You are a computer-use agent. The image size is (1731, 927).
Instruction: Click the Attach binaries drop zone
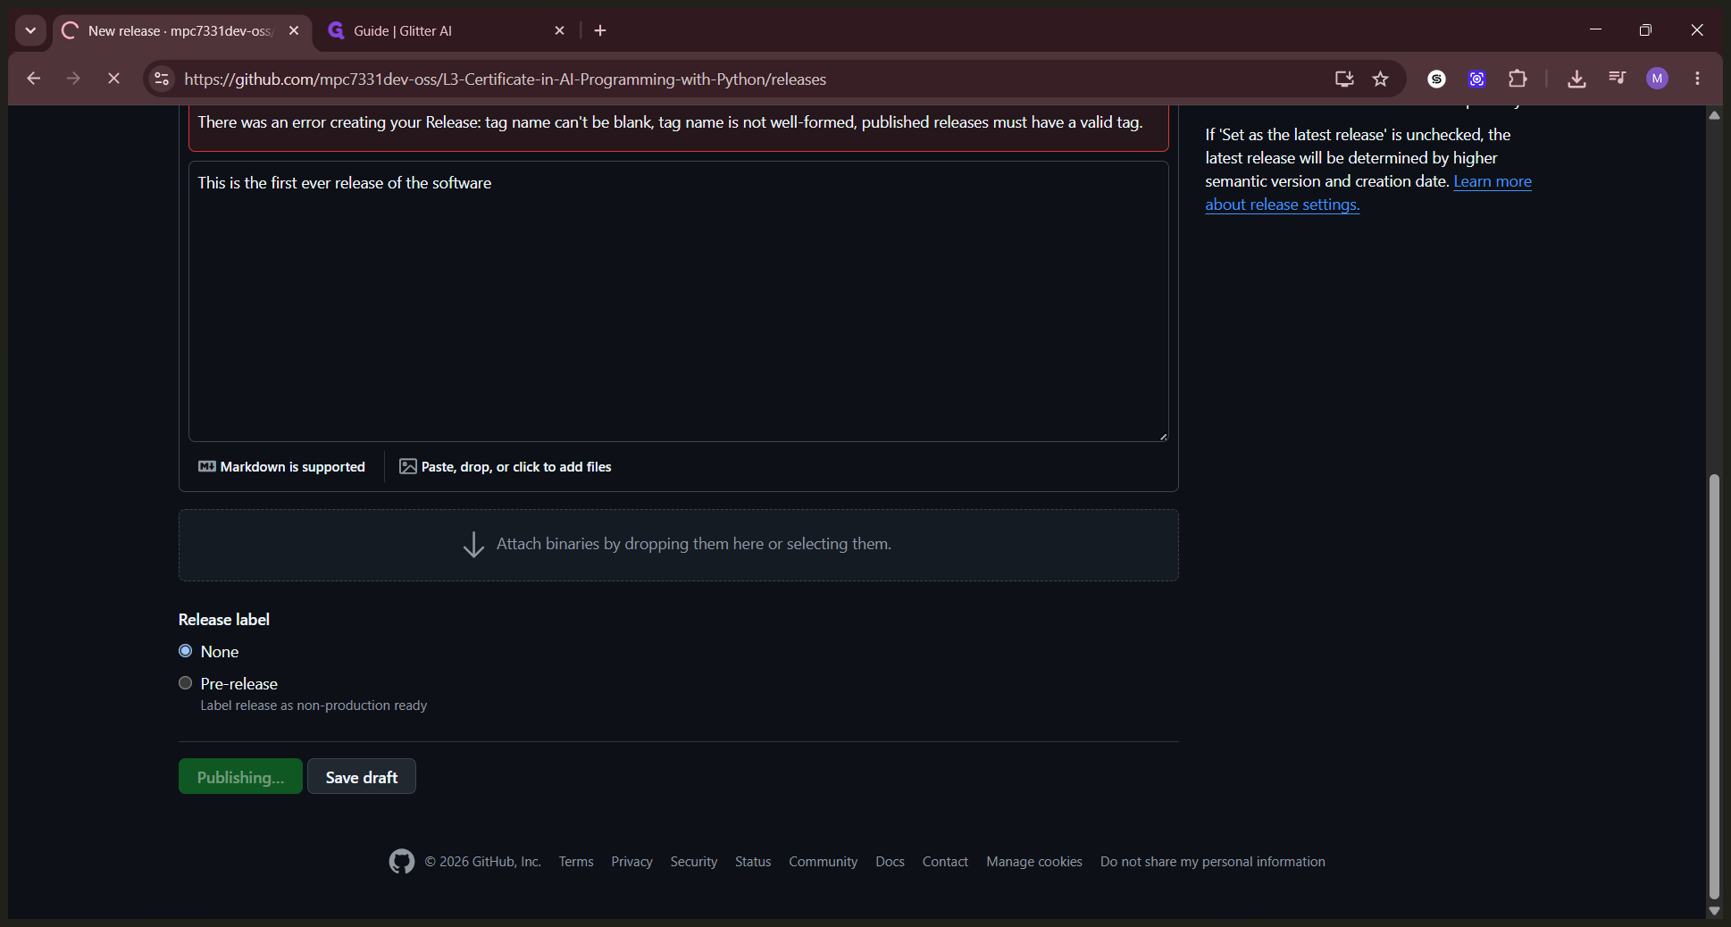pos(679,545)
